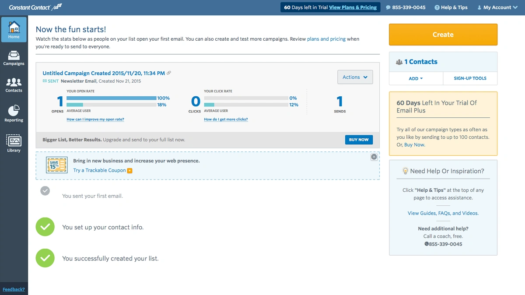Open the 1 Contacts link
This screenshot has width=525, height=295.
pos(421,62)
